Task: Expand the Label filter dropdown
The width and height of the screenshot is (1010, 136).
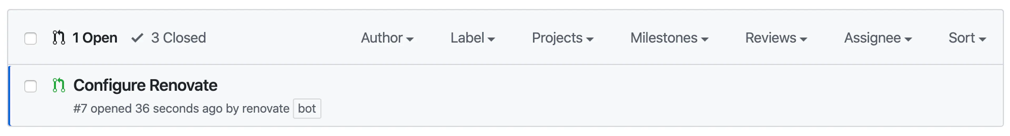Action: click(x=472, y=38)
